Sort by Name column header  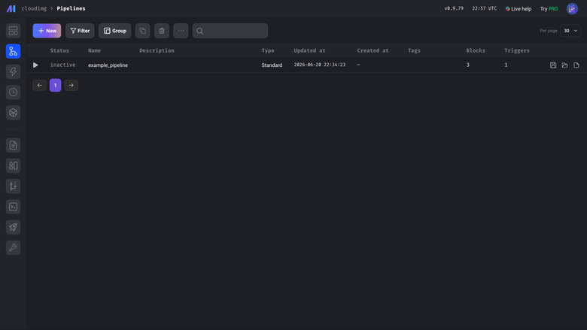click(x=94, y=50)
